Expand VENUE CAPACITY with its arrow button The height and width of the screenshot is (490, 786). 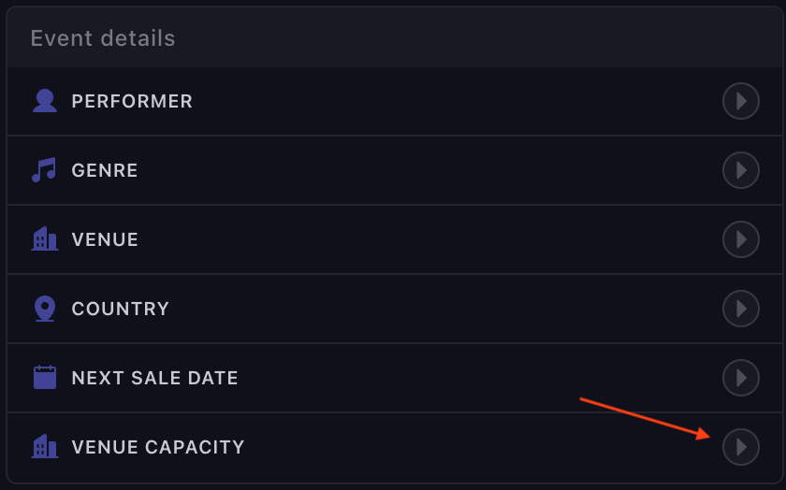(x=741, y=447)
